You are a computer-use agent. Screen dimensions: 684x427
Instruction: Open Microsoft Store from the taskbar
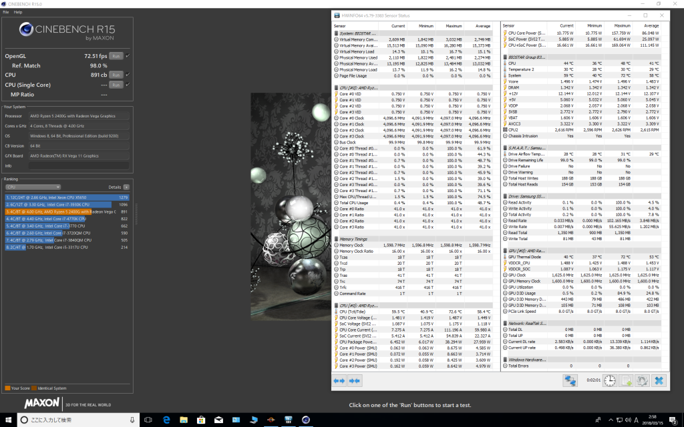point(201,420)
